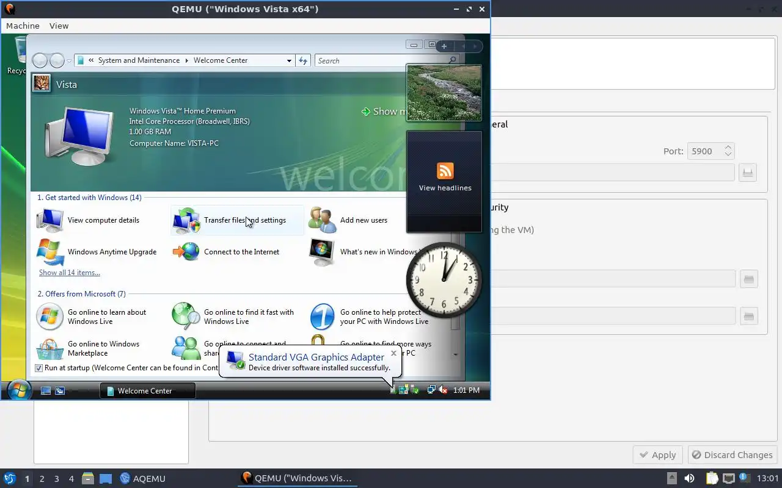Click the host clock showing 13:01

[767, 478]
